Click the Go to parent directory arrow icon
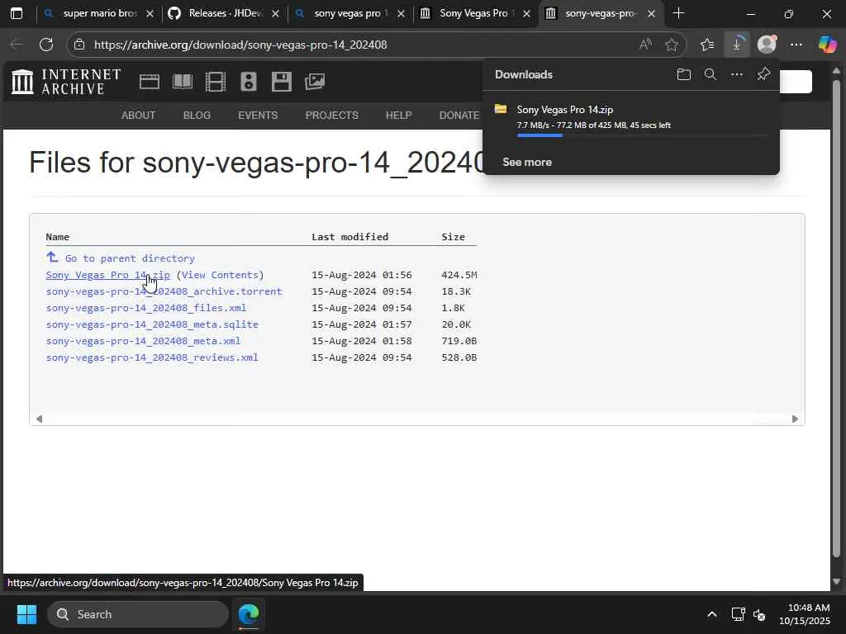 click(52, 258)
